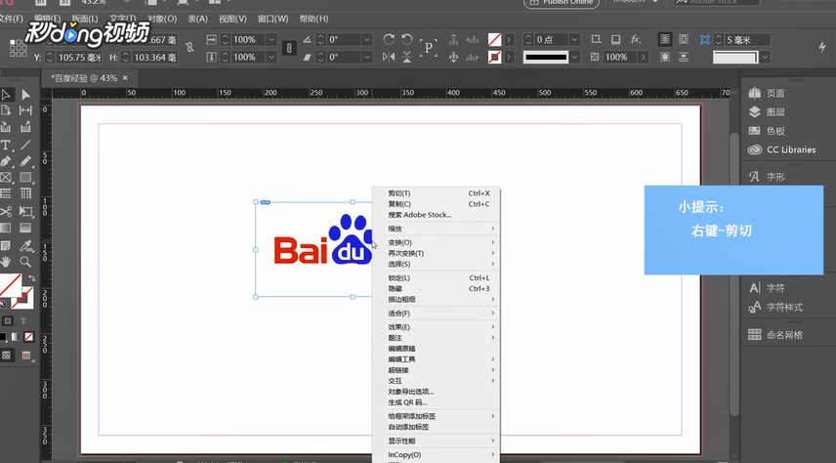Select the Zoom magnifier tool
836x463 pixels.
pyautogui.click(x=25, y=262)
